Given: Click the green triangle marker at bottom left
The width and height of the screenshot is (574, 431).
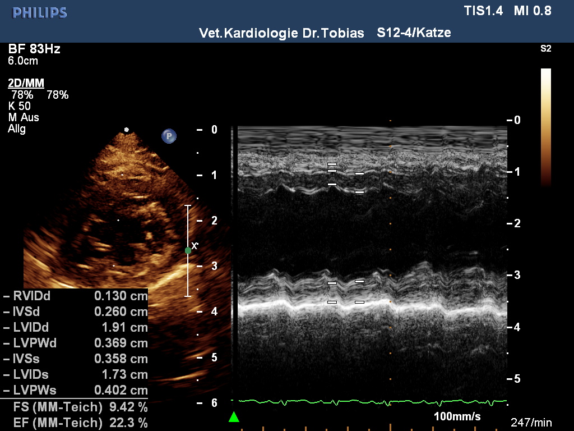Looking at the screenshot, I should pyautogui.click(x=234, y=417).
